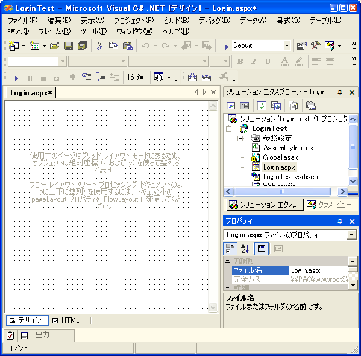Image resolution: width=361 pixels, height=356 pixels.
Task: Open the New Project icon dropdown arrow
Action: pos(24,46)
